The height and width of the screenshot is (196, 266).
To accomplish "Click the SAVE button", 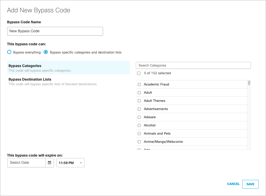I will 250,184.
